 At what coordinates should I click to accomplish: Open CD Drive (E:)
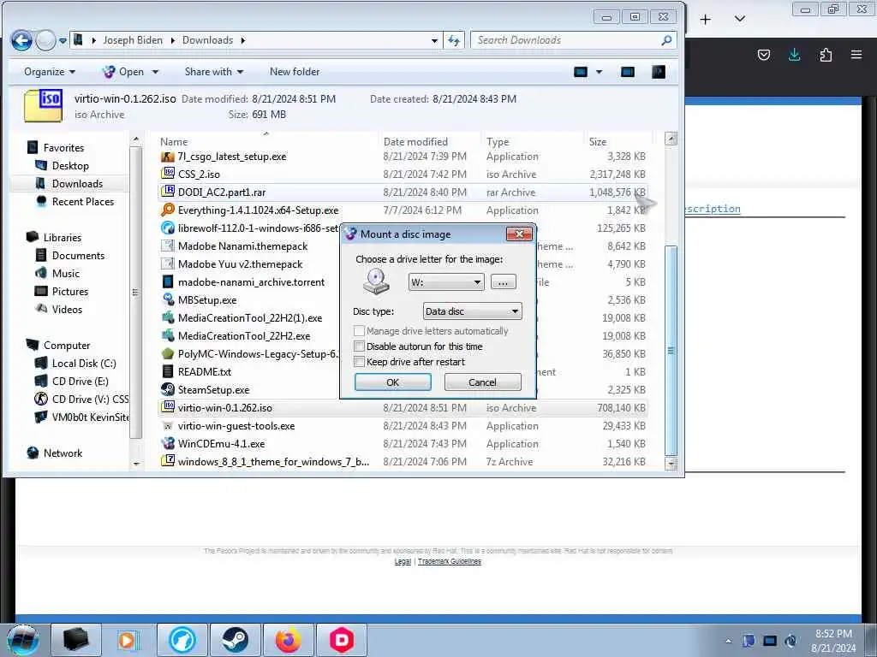point(80,381)
